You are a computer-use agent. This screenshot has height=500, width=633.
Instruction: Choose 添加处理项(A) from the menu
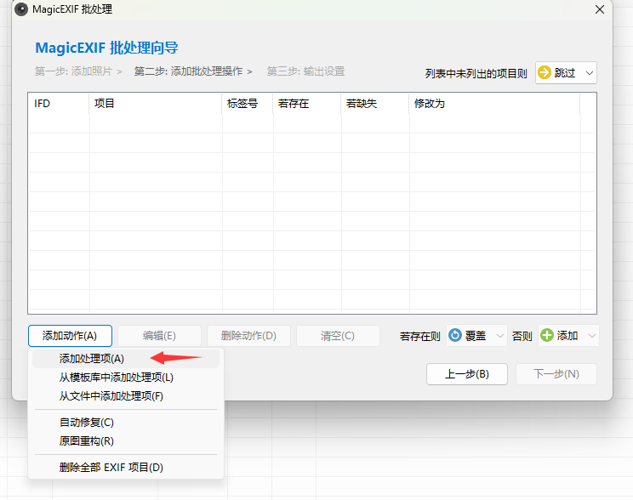click(x=126, y=359)
